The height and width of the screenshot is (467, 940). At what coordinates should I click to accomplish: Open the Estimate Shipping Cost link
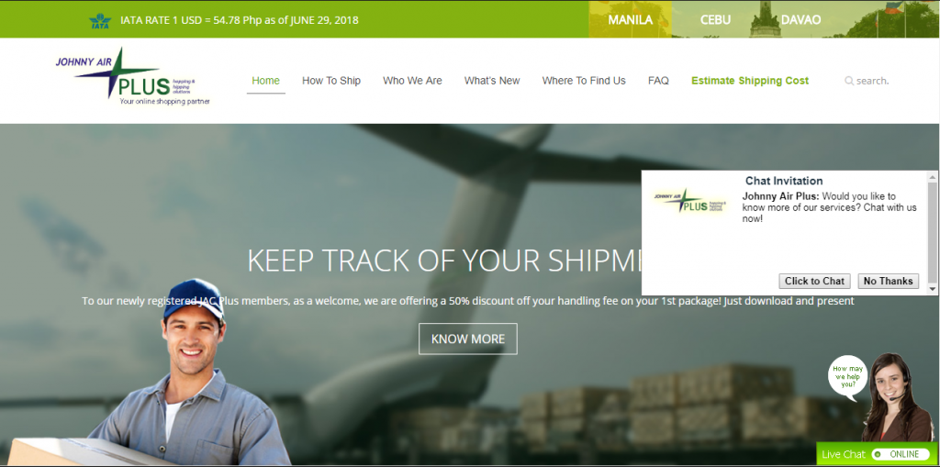tap(750, 81)
